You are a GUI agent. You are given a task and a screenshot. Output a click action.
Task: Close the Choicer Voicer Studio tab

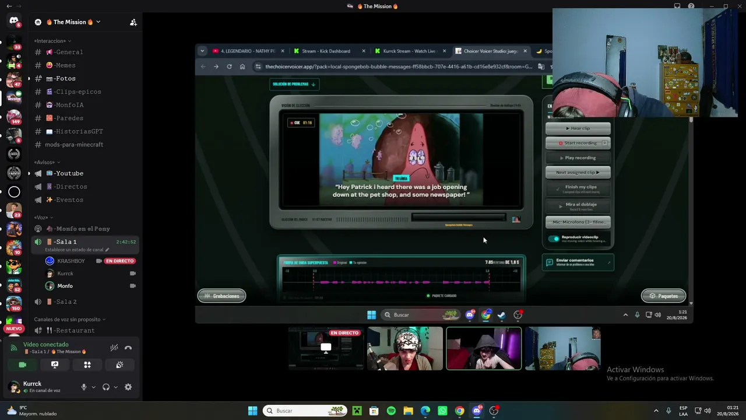[x=525, y=51]
